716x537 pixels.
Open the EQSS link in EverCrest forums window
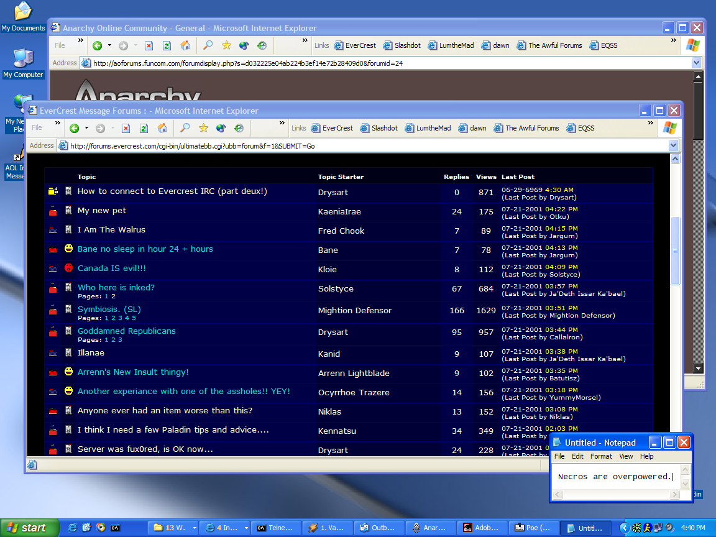[581, 128]
